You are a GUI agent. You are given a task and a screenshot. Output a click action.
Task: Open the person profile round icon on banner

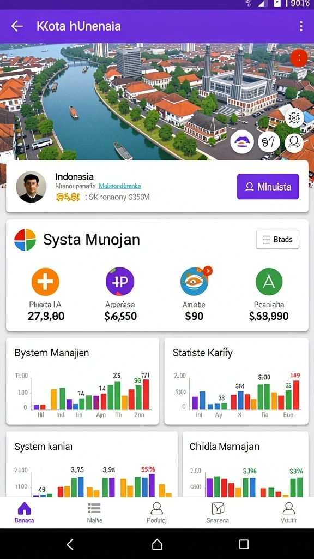pos(294,142)
